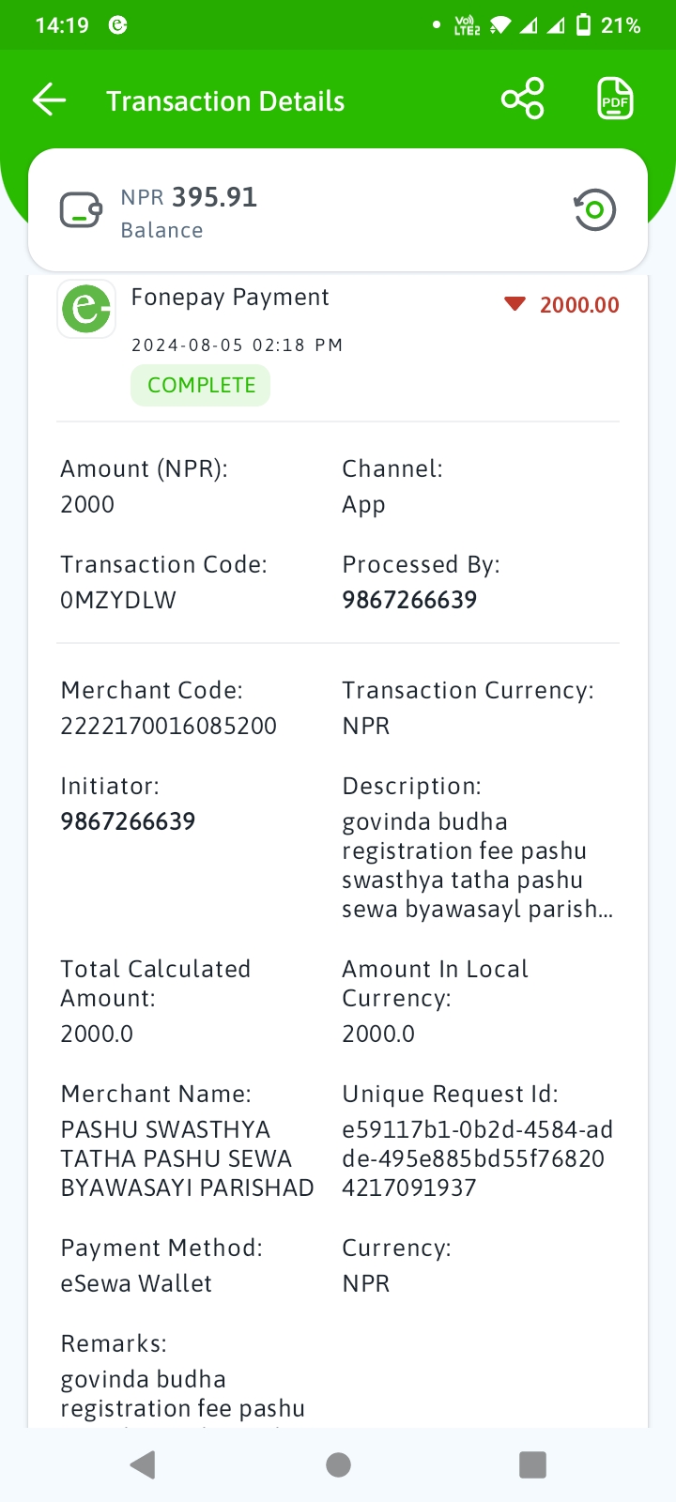
Task: Download transaction as PDF icon
Action: (615, 99)
